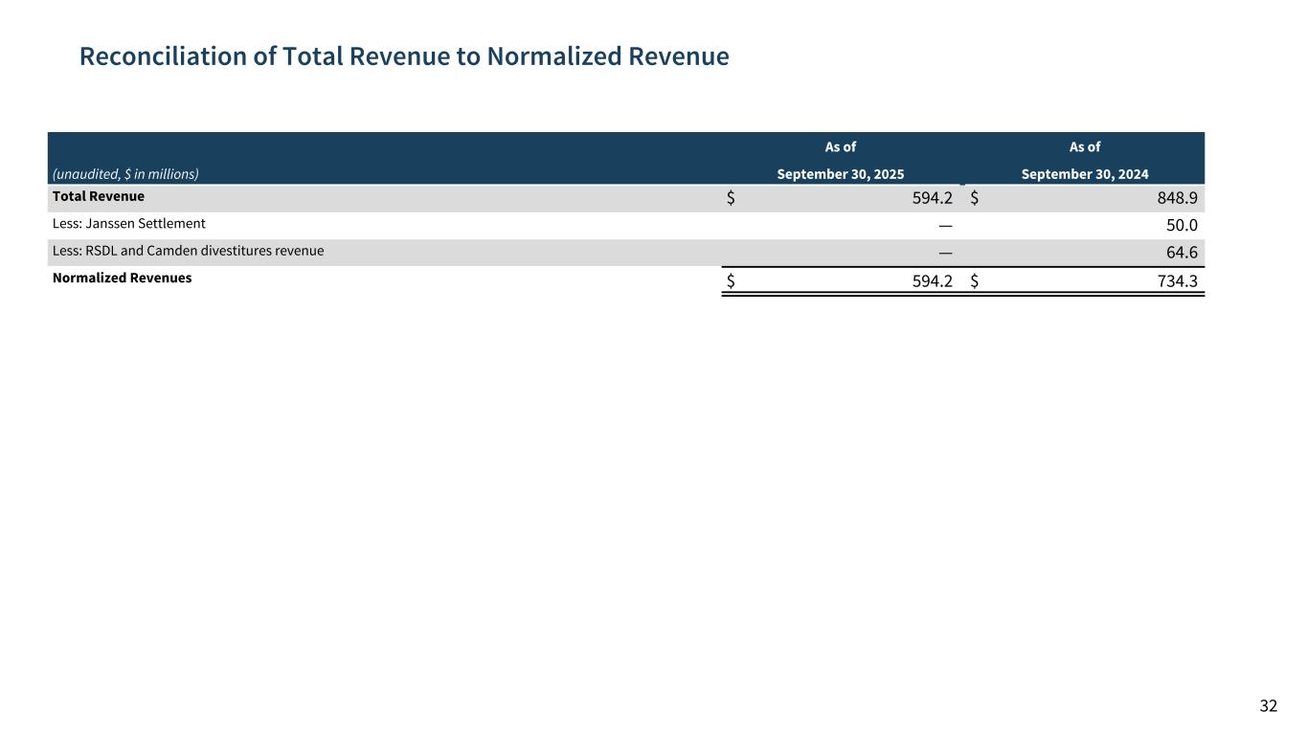The image size is (1307, 735).
Task: Select the "Normalized Revenues" row label
Action: (x=122, y=278)
